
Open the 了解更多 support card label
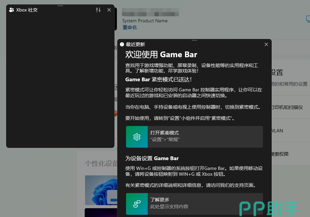[x=160, y=200]
